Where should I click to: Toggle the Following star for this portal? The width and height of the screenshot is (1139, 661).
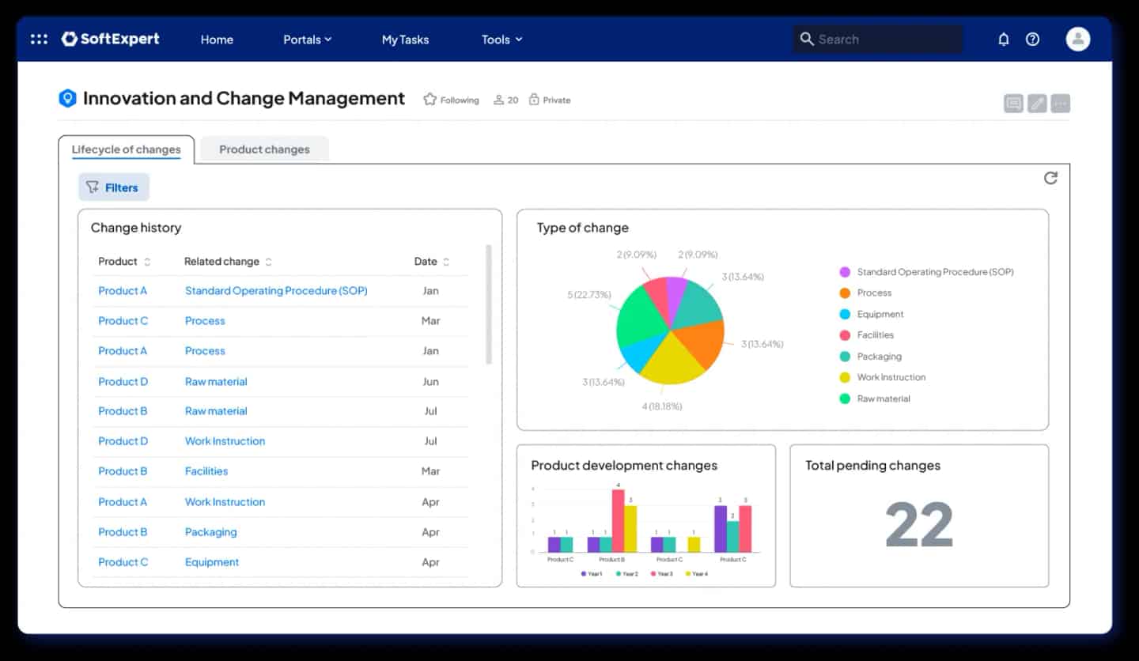click(x=429, y=99)
